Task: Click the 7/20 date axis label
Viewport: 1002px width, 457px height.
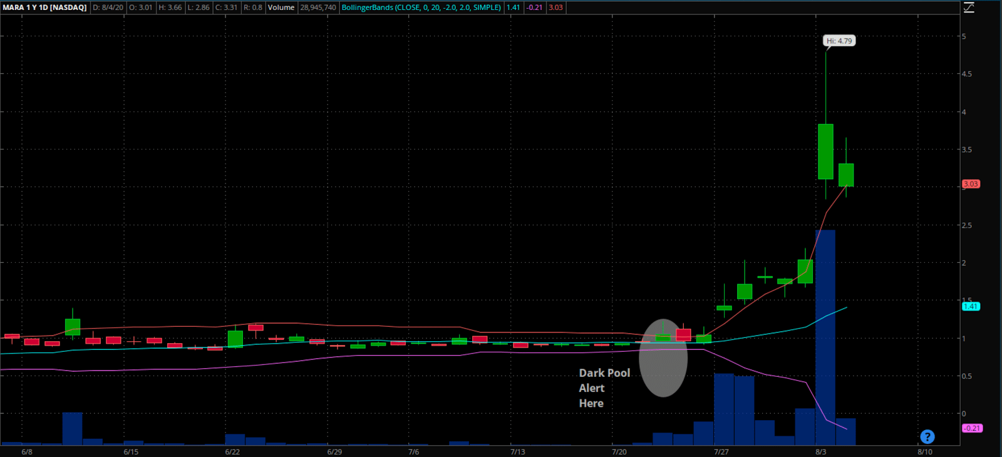Action: tap(619, 451)
